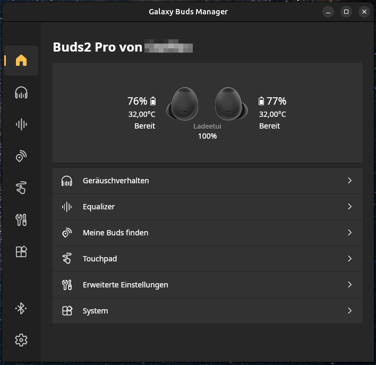Expand the Equalizer row chevron
The width and height of the screenshot is (376, 365).
pos(349,207)
